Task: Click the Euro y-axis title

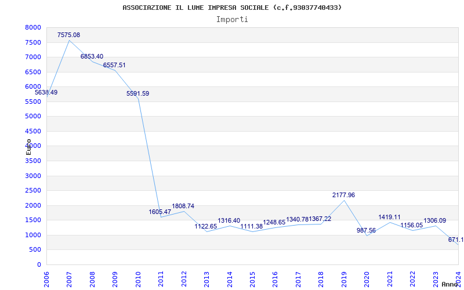Action: [28, 147]
